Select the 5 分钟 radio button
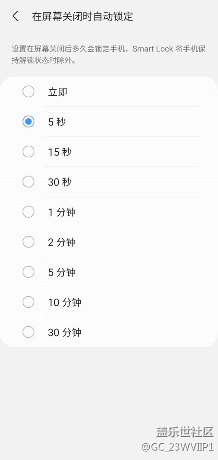Viewport: 218px width, 460px height. coord(29,272)
